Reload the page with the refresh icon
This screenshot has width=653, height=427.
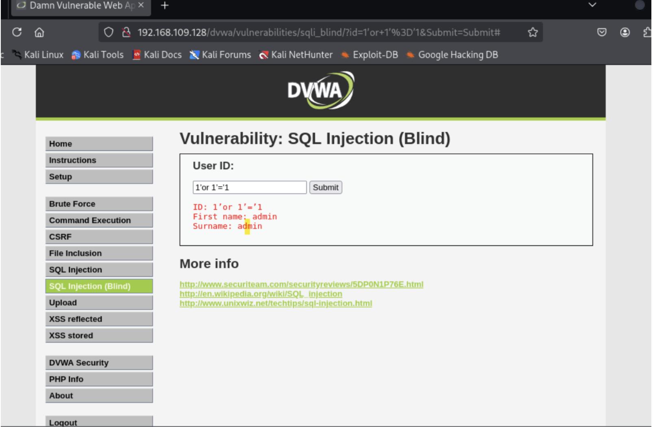point(17,32)
